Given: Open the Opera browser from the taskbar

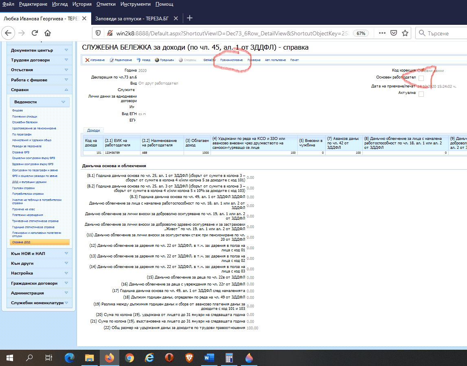Looking at the screenshot, I should [169, 358].
